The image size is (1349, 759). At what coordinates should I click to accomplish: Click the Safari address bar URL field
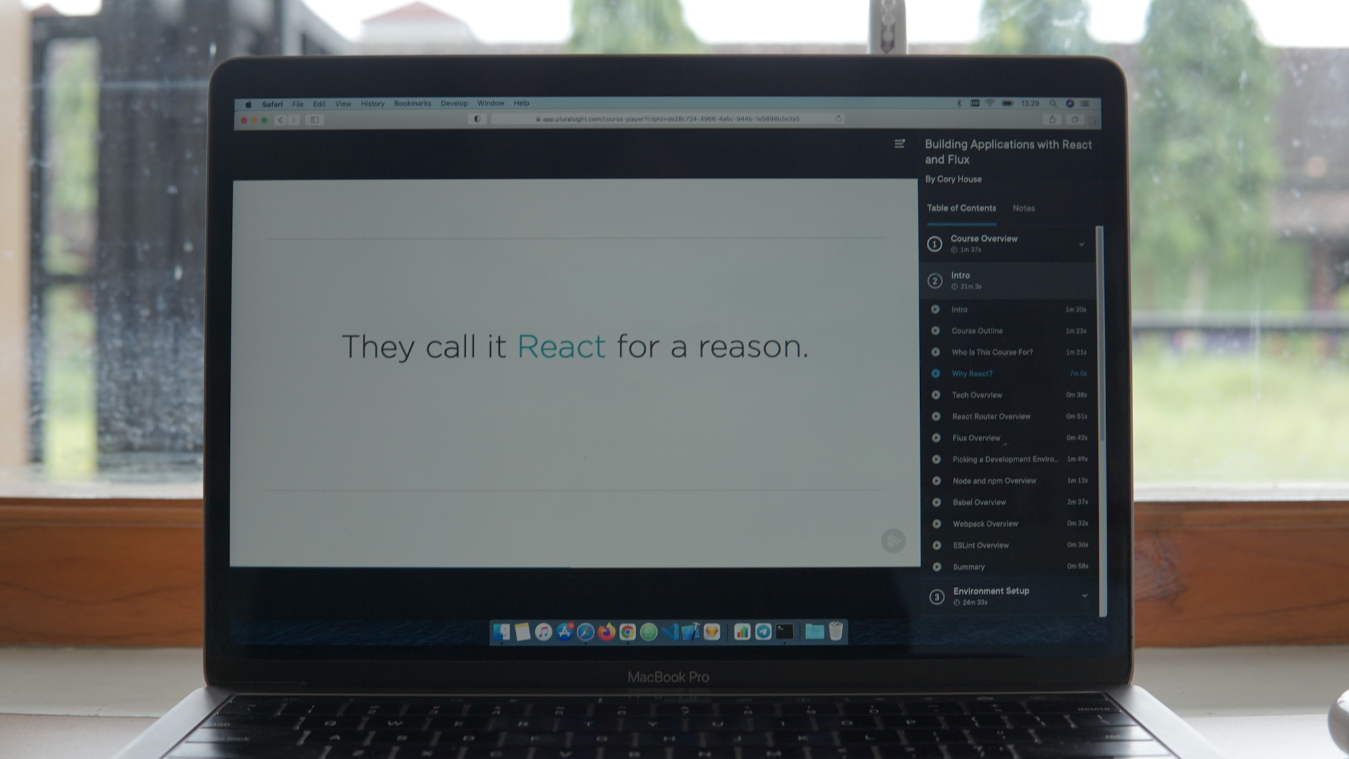click(668, 119)
